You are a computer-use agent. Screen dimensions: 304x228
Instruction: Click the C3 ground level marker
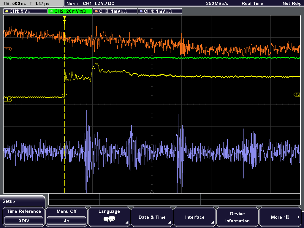(8, 49)
